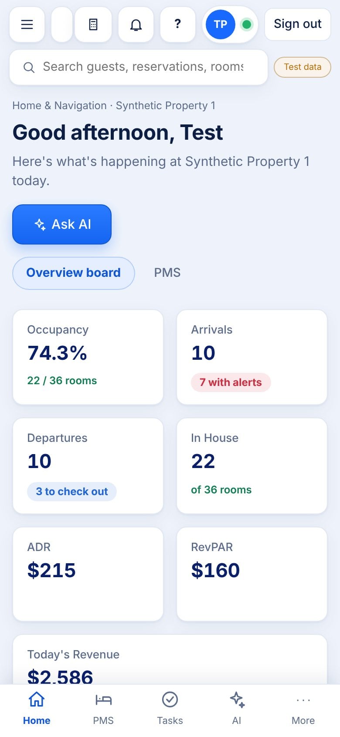Open the Occupancy 74.3% card
The width and height of the screenshot is (340, 737).
(x=88, y=357)
